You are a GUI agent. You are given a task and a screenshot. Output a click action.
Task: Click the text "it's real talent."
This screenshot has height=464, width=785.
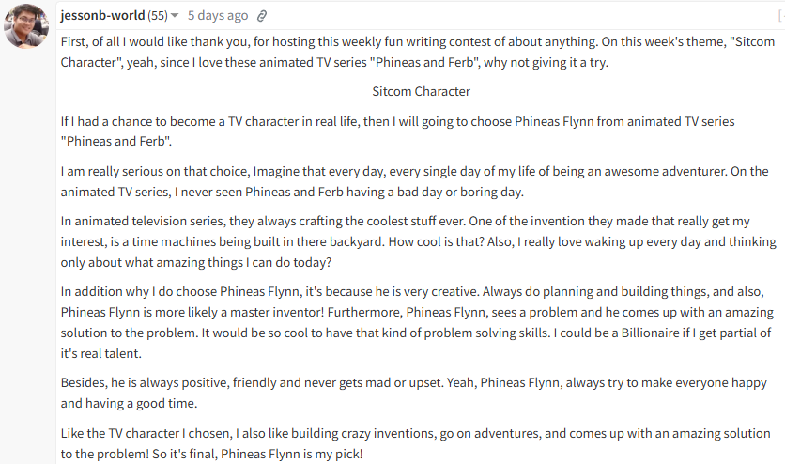(x=101, y=353)
